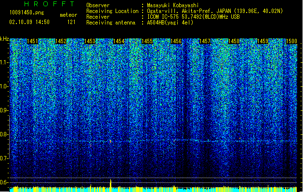303x192 pixels.
Task: Click the observer name Masayuki Kobayashi
Action: pyautogui.click(x=173, y=5)
